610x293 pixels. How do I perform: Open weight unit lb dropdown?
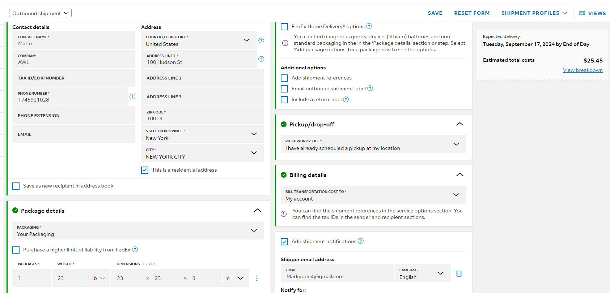[x=98, y=278]
